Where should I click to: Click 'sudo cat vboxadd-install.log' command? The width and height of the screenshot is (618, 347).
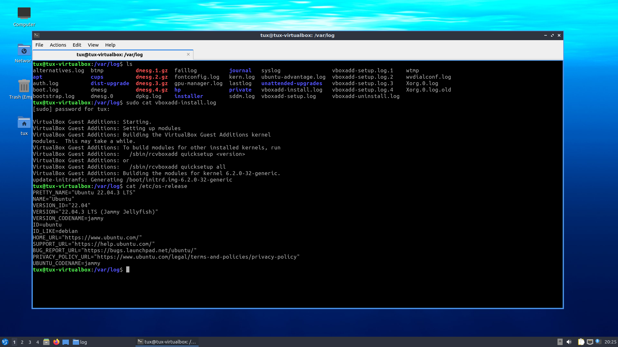pos(171,102)
